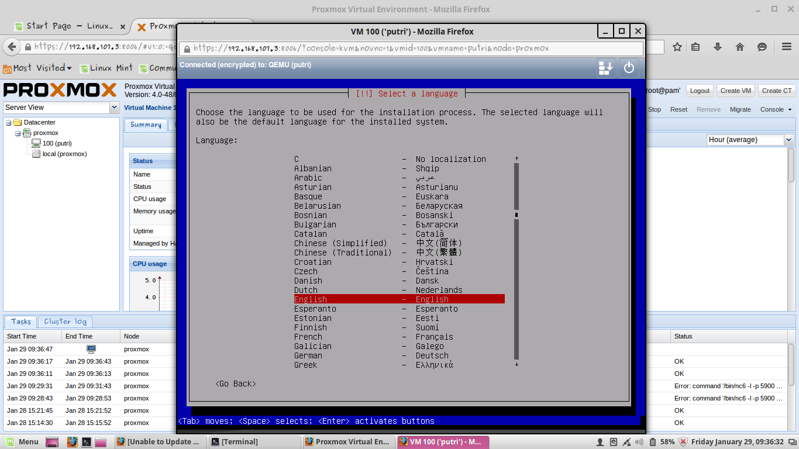The height and width of the screenshot is (449, 799).
Task: Click the Datacenter folder icon
Action: click(18, 122)
